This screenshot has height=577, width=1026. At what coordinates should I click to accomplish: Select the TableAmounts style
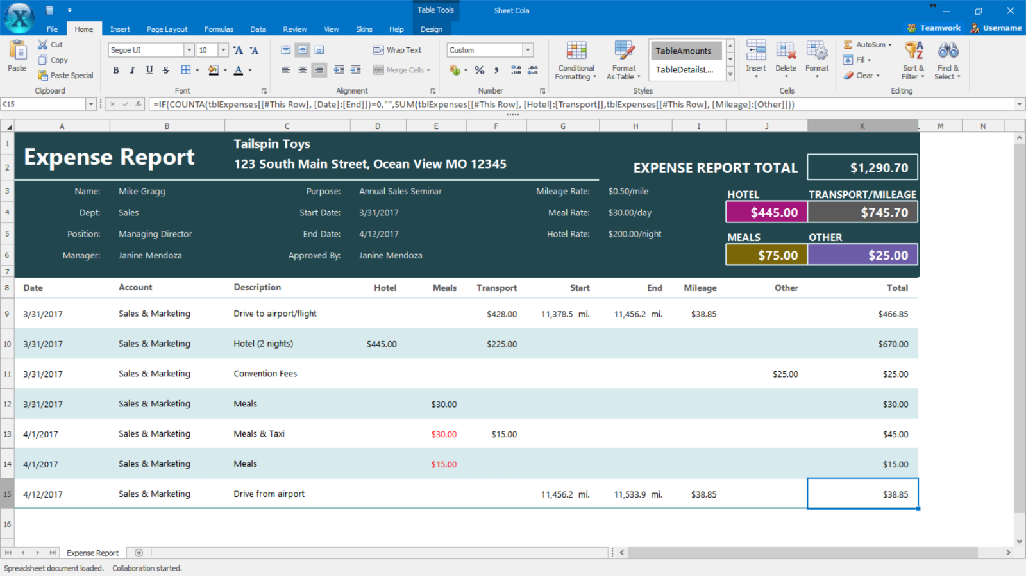point(686,51)
